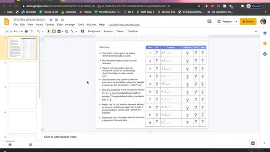Open the Insert menu
Screen dimensions: 270x152
pos(39,24)
